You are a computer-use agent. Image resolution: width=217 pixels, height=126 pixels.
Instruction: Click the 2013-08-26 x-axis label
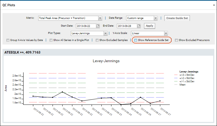tap(146, 112)
